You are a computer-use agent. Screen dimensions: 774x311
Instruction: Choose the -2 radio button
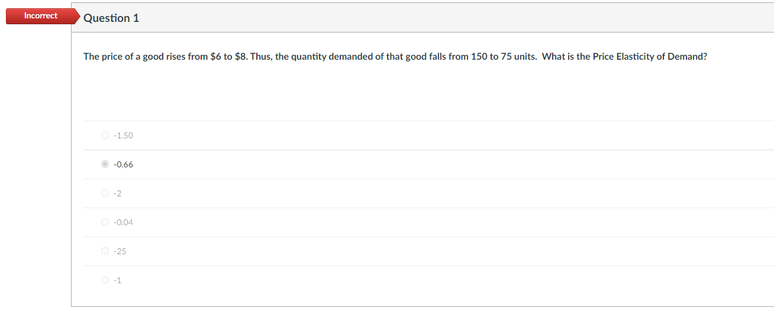click(x=105, y=193)
